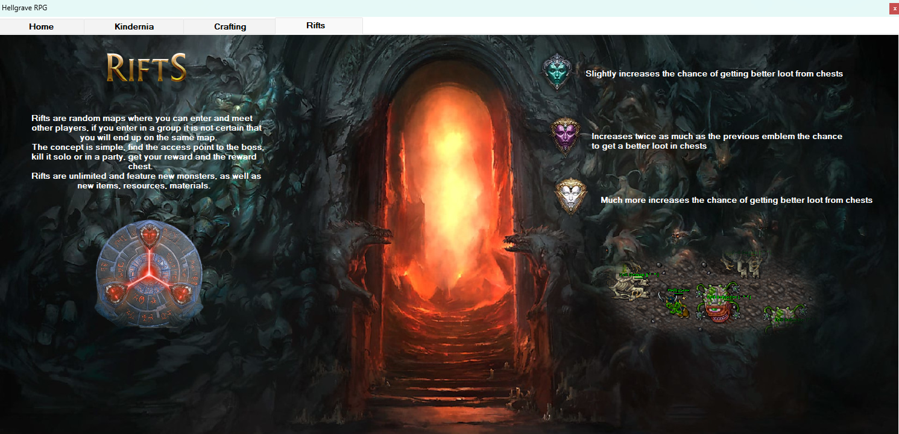The height and width of the screenshot is (434, 899).
Task: Select the purple emblem icon
Action: click(x=566, y=136)
